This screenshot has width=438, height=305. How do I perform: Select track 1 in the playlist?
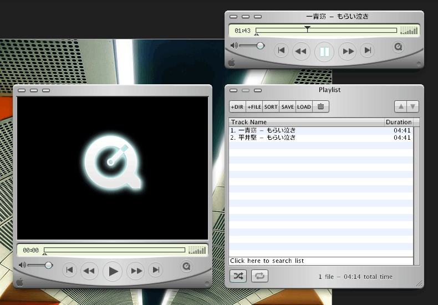coord(320,130)
